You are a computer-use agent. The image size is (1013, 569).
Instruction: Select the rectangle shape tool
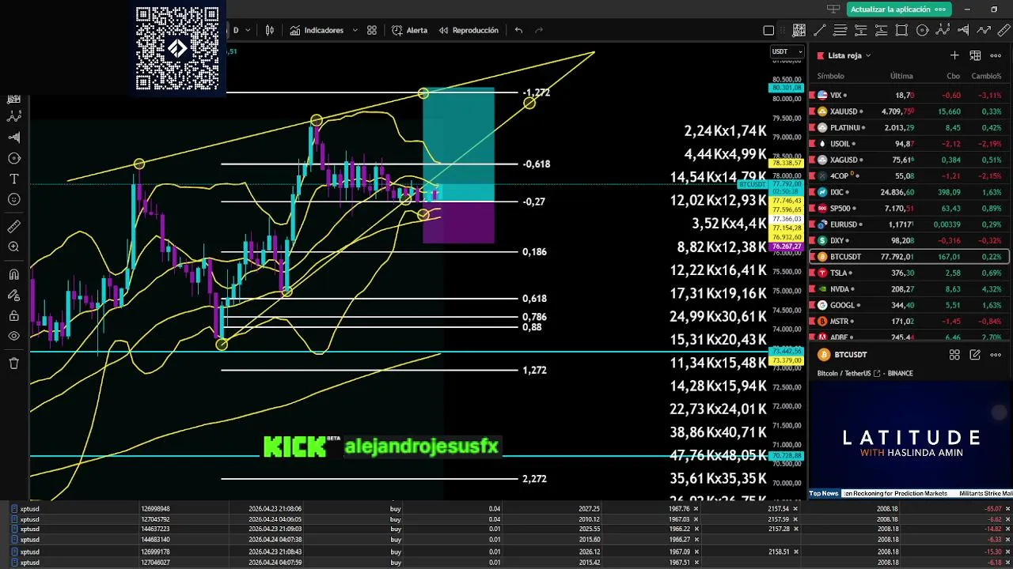pos(901,31)
